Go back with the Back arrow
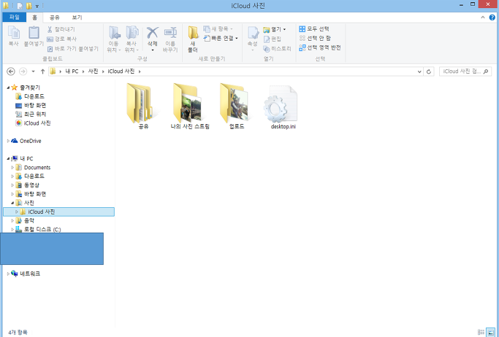This screenshot has height=337, width=499. pos(11,71)
